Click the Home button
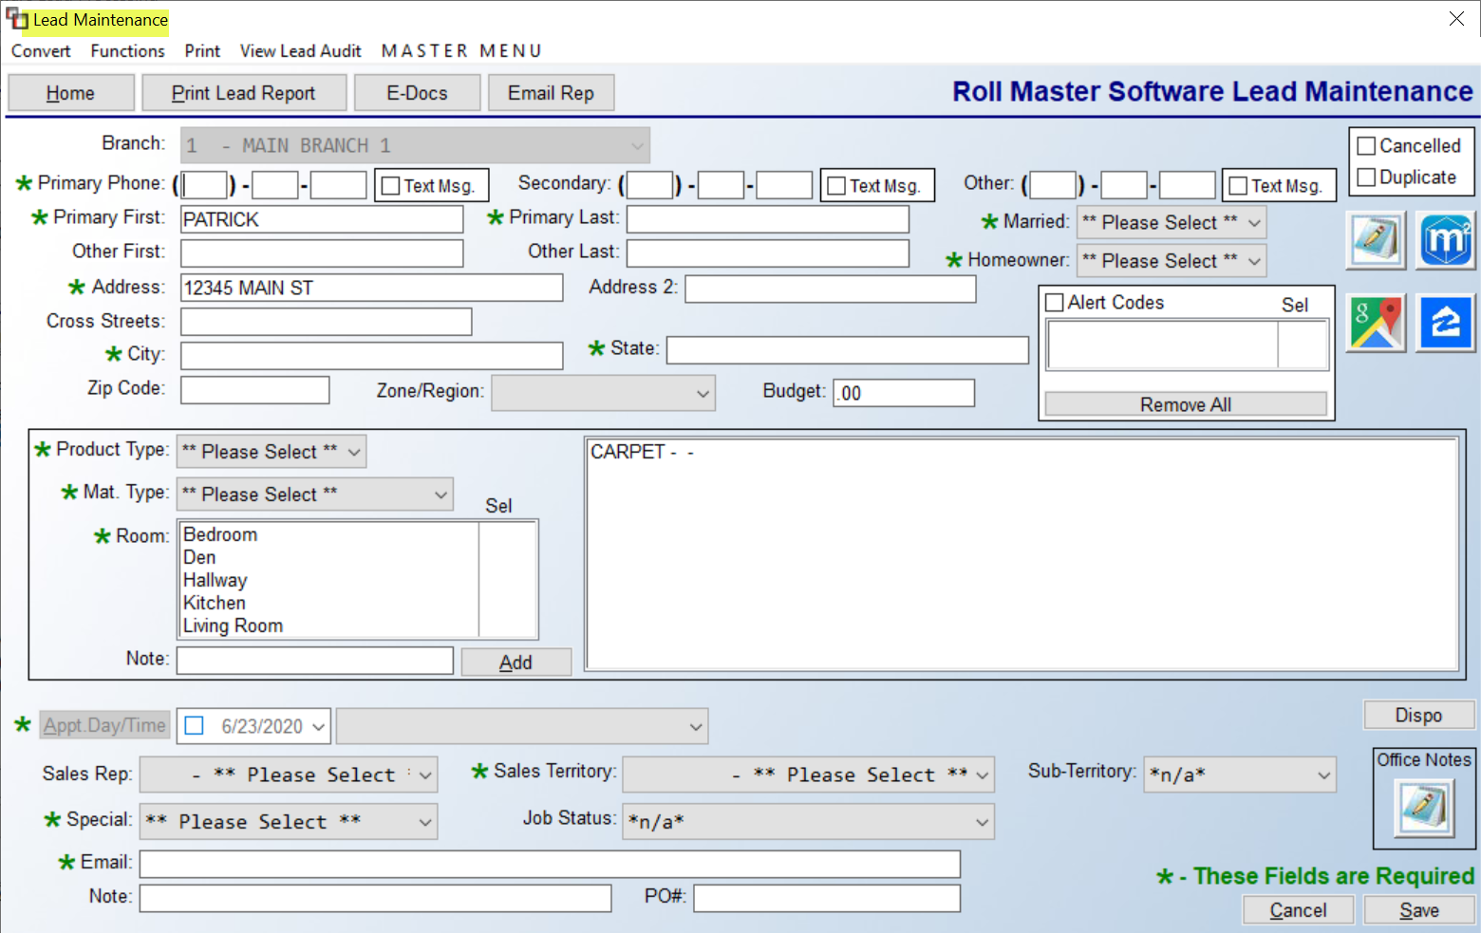 click(x=71, y=93)
